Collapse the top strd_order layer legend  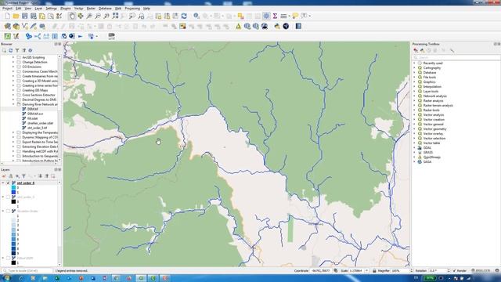click(3, 183)
